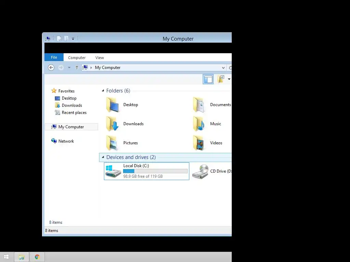
Task: Expand the address bar breadcrumb chevron
Action: coord(91,68)
